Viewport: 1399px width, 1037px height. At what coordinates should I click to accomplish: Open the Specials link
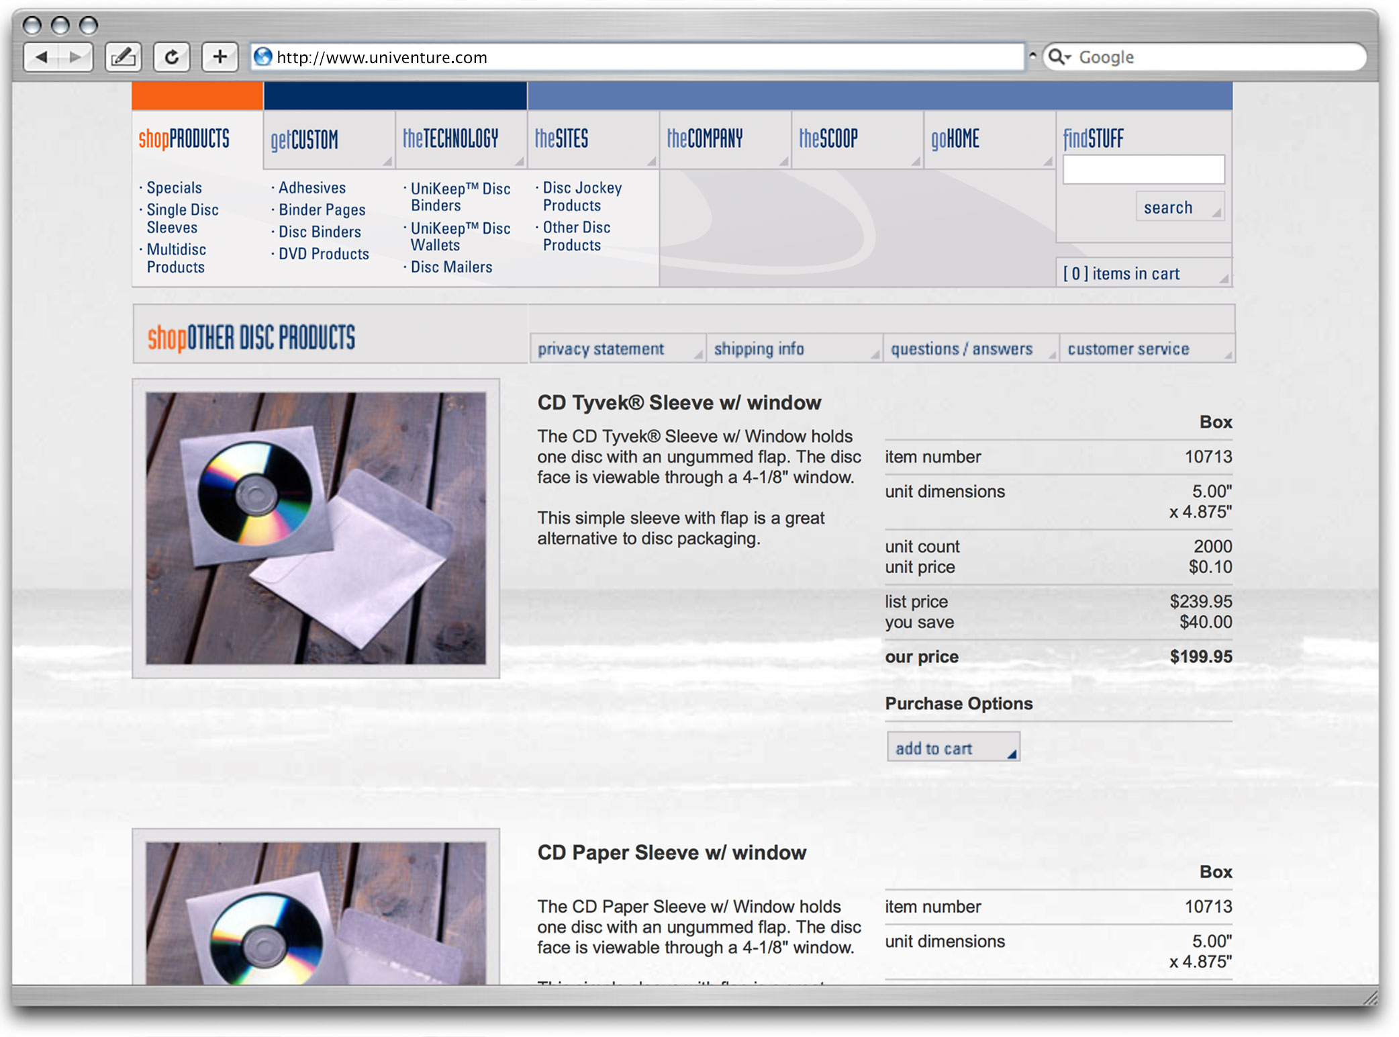tap(174, 188)
